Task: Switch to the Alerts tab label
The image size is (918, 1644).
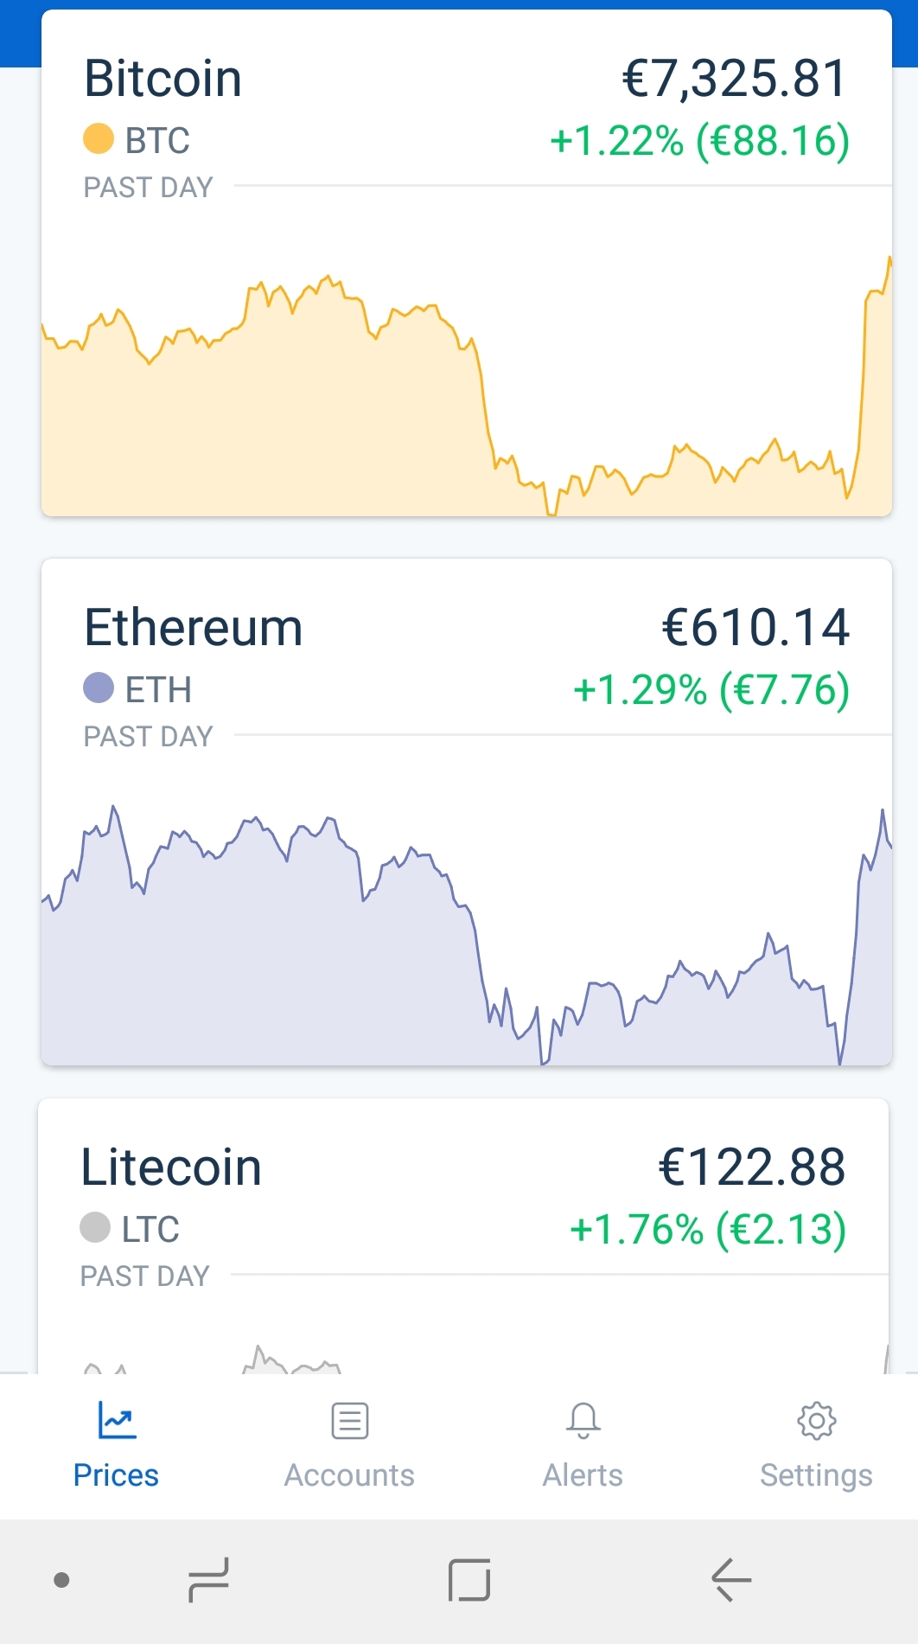Action: pos(583,1474)
